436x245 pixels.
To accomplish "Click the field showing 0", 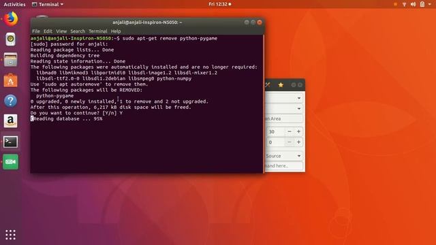I will coord(276,142).
